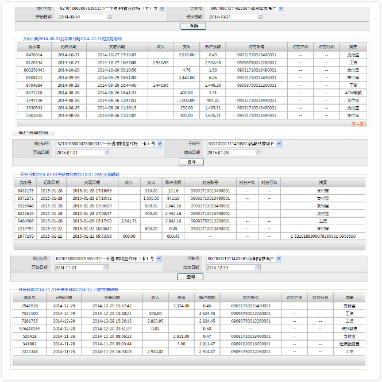382x382 pixels.
Task: Click 查询 button under the 2014-11-01 date range
Action: pyautogui.click(x=190, y=277)
